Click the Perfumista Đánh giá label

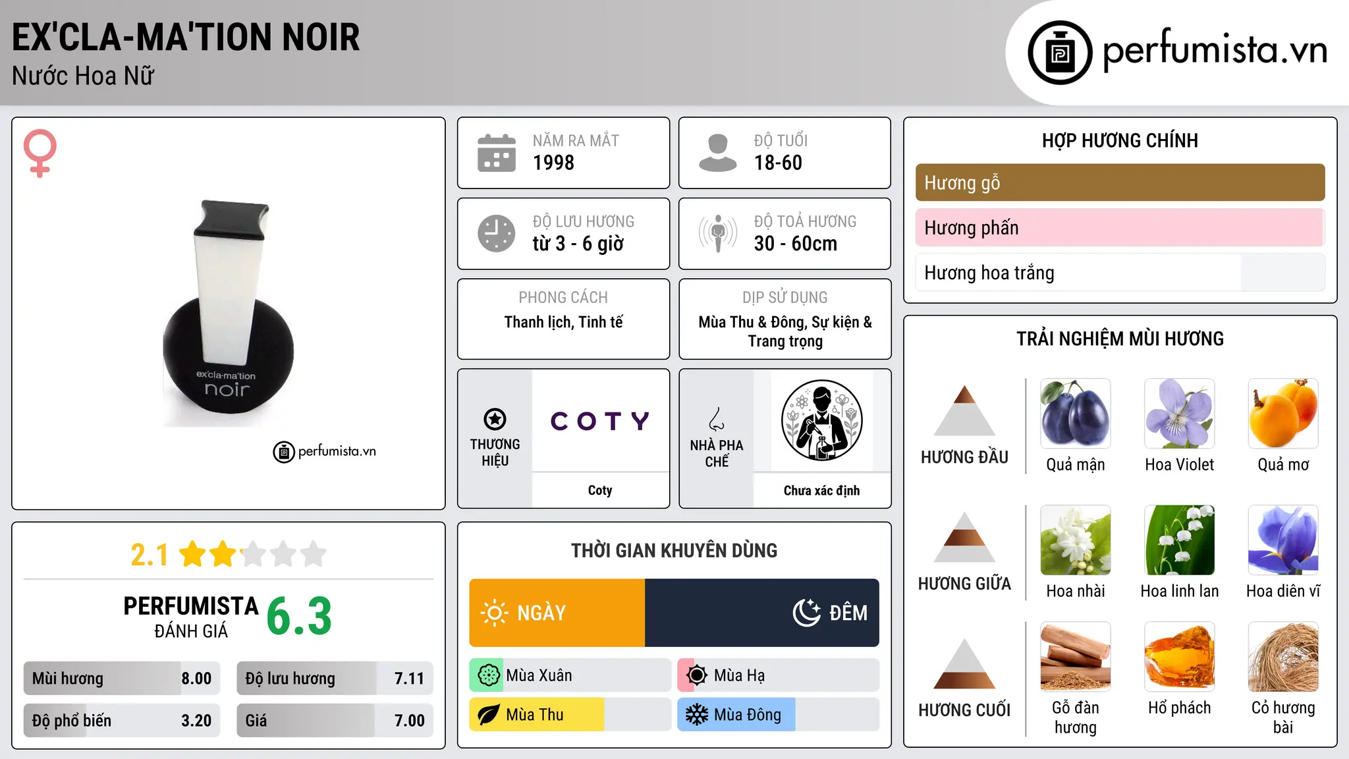coord(190,617)
